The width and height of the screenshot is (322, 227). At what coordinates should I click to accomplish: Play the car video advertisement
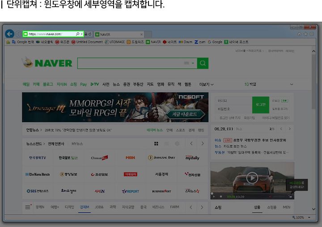[252, 178]
